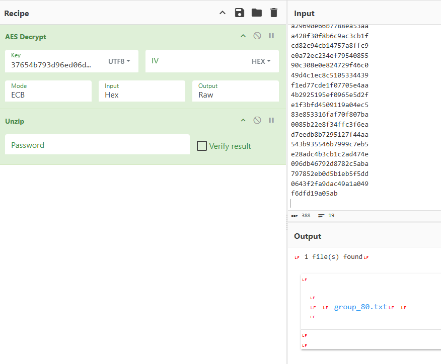Enable the Verify result checkbox
The height and width of the screenshot is (364, 441).
[202, 146]
